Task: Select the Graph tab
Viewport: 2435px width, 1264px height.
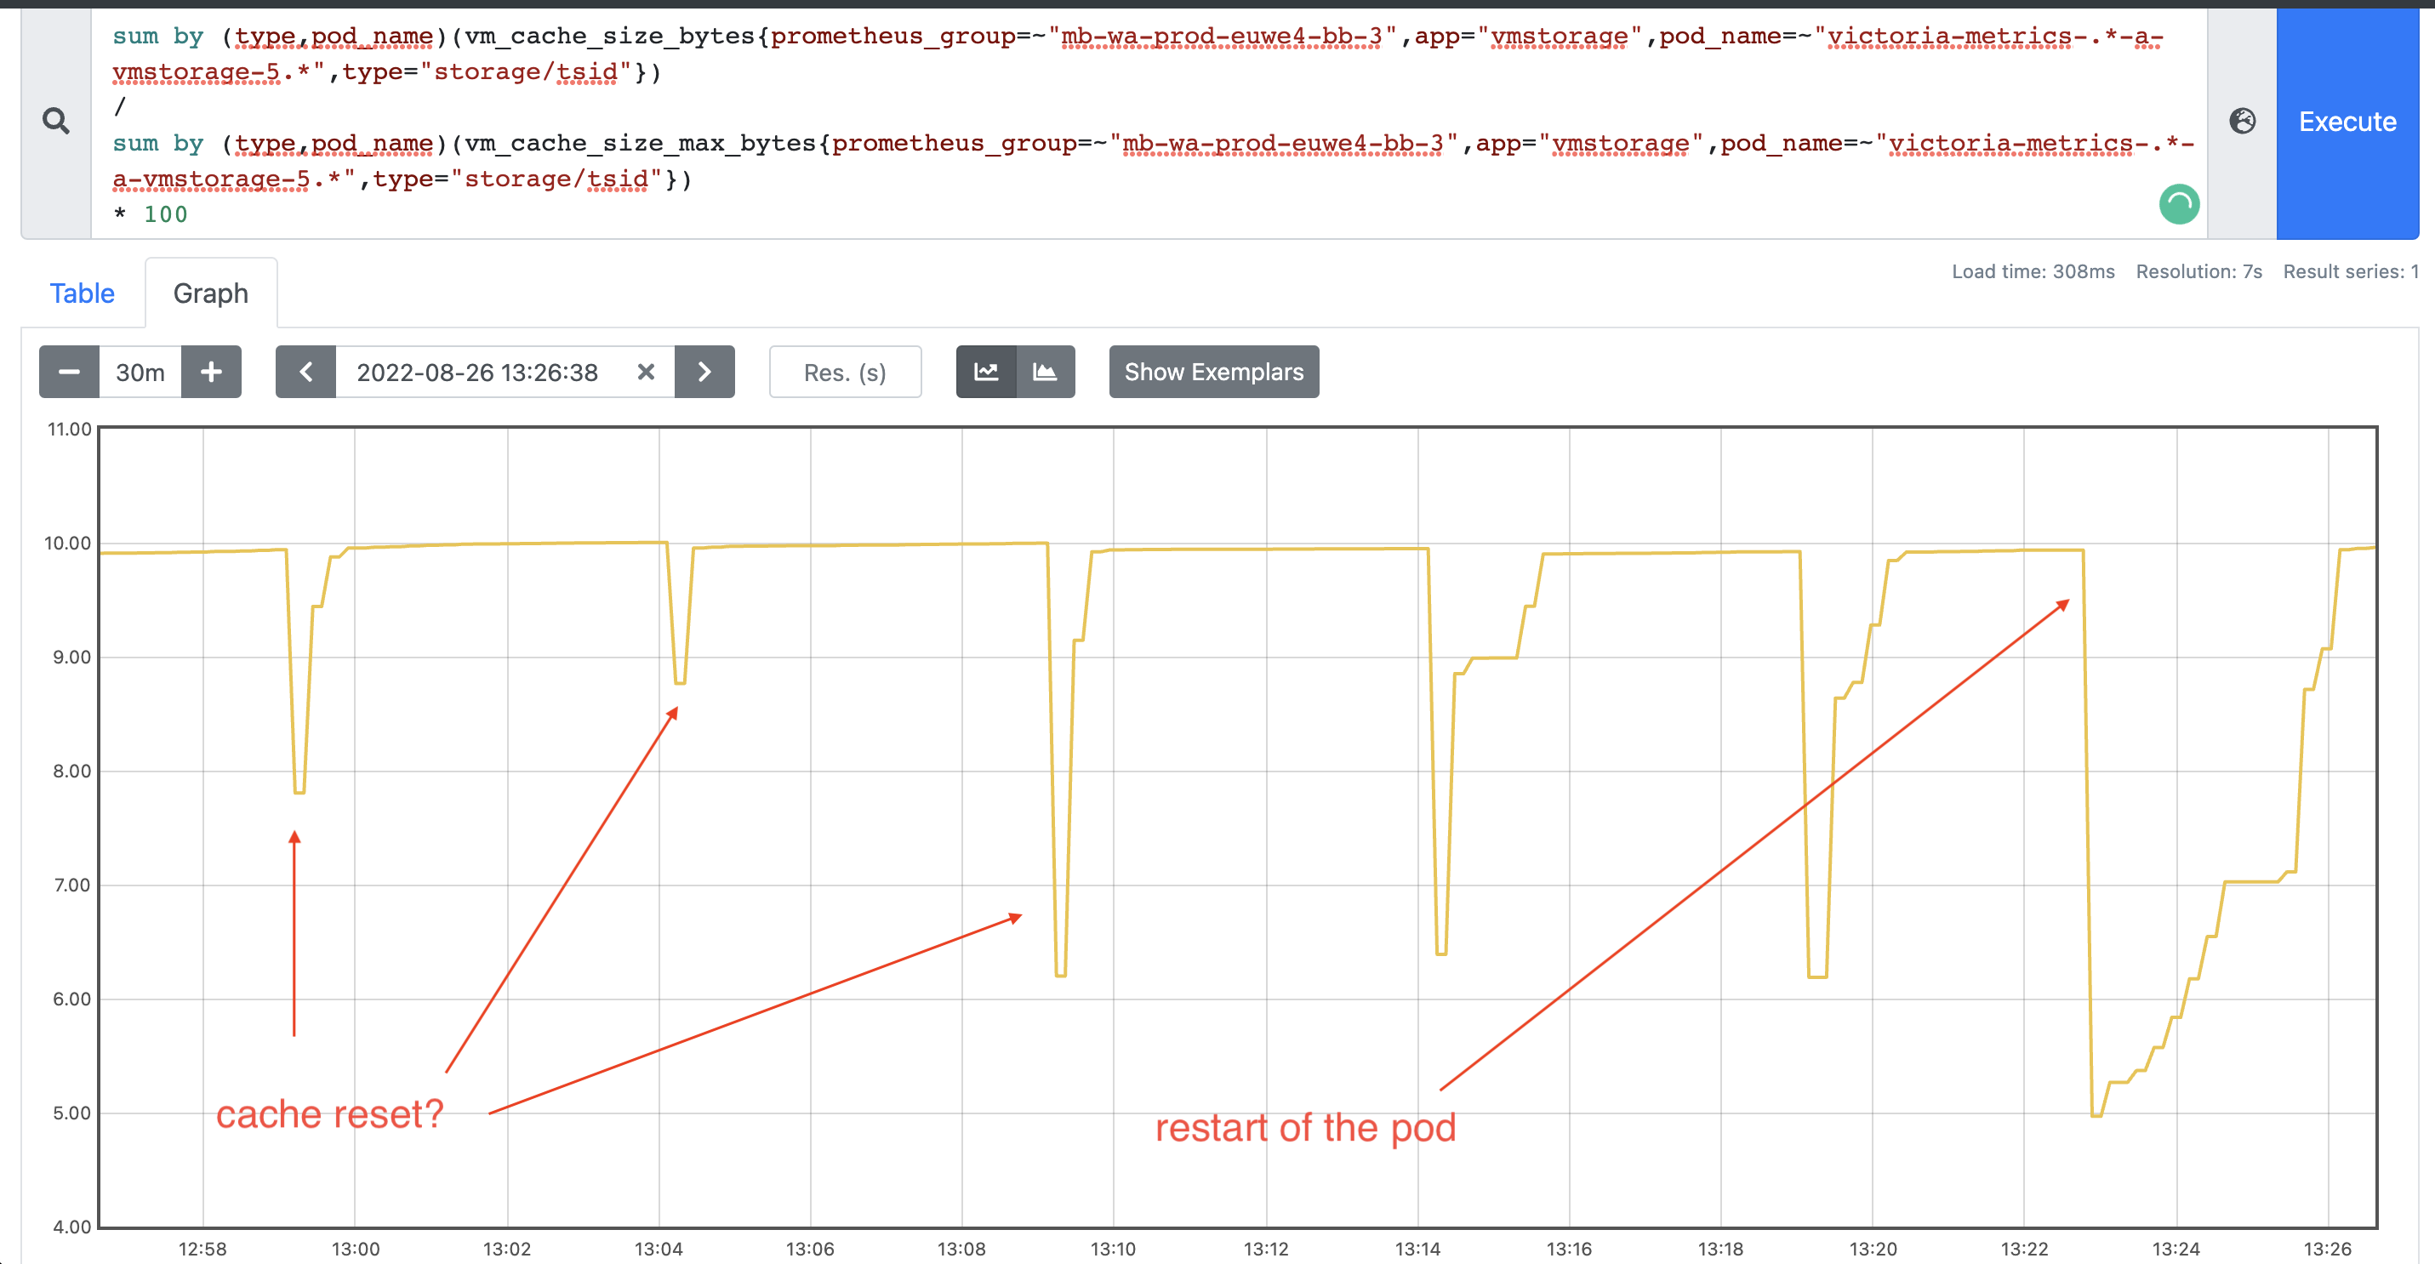Action: tap(210, 293)
